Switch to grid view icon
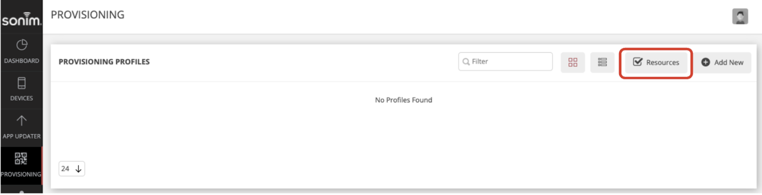 click(573, 62)
